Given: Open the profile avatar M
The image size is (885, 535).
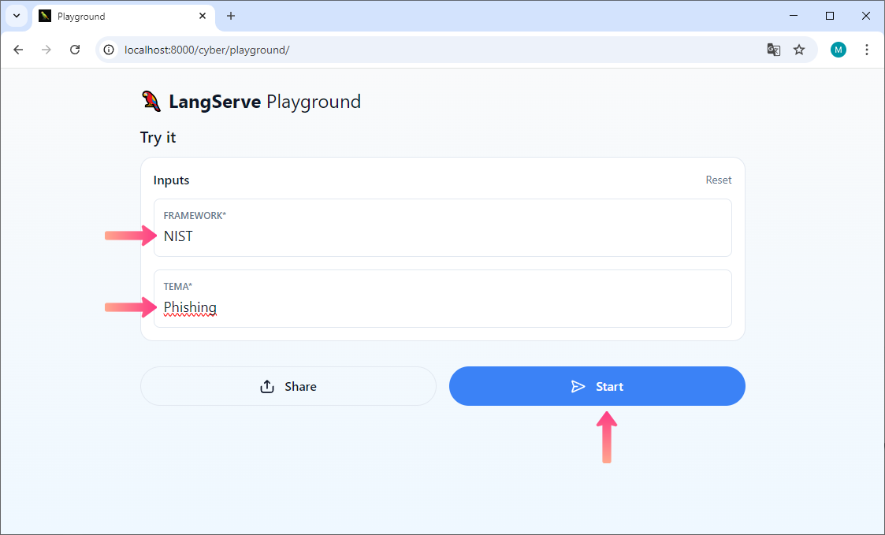Looking at the screenshot, I should point(839,50).
